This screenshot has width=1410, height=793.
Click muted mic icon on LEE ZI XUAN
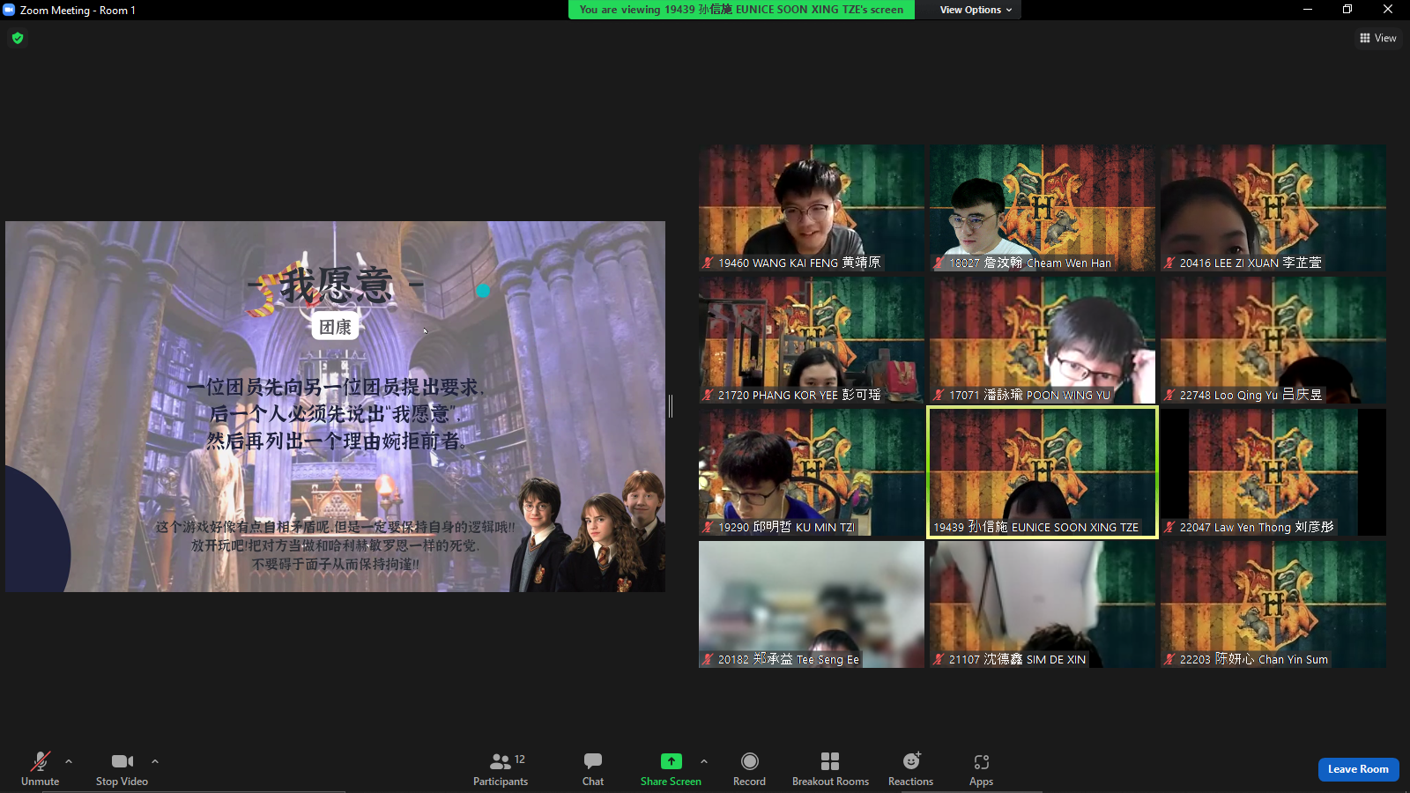coord(1169,263)
